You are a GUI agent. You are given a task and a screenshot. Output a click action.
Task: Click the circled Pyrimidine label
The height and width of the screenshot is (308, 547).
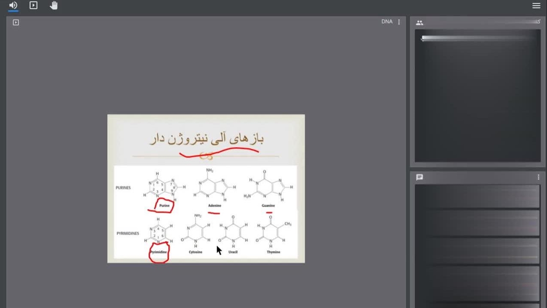pos(159,252)
